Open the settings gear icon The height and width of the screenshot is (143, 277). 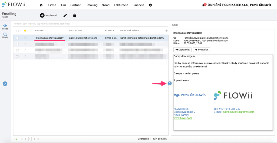(x=150, y=5)
